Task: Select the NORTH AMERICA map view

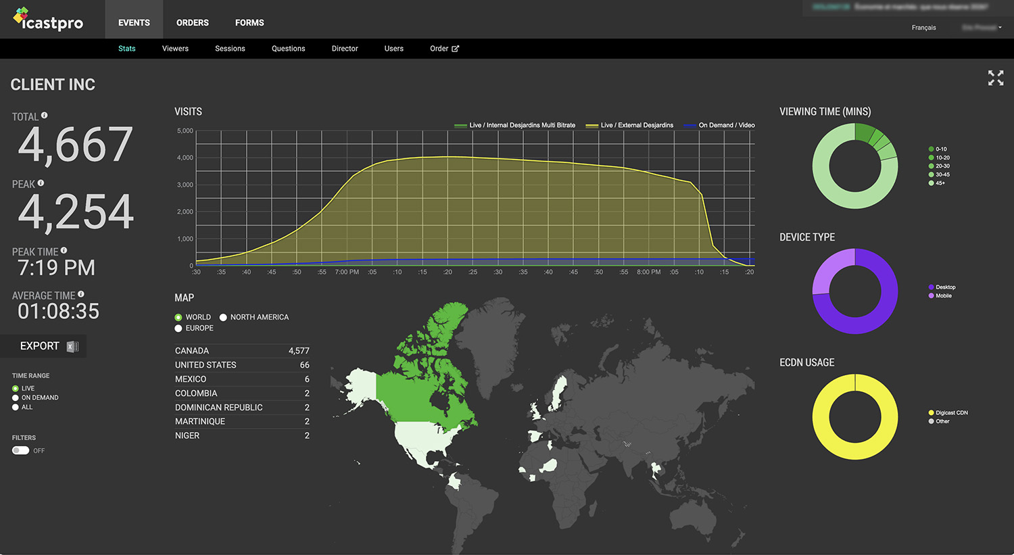Action: [x=223, y=317]
